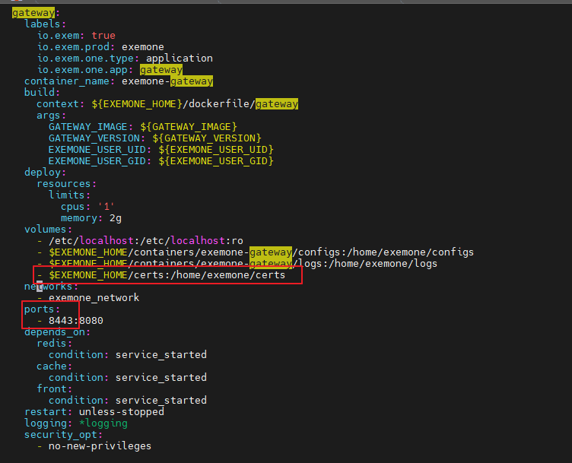The width and height of the screenshot is (572, 463).
Task: Click the front dependency key
Action: coord(52,389)
